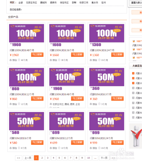Filter region by 张家口市

84,3
